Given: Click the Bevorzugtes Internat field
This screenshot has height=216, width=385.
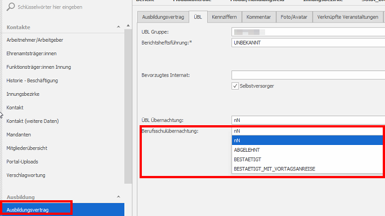Looking at the screenshot, I should tap(308, 75).
